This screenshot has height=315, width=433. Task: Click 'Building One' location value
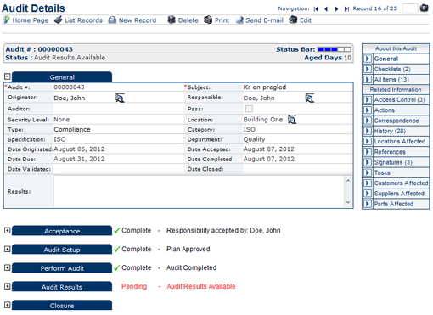pyautogui.click(x=263, y=120)
